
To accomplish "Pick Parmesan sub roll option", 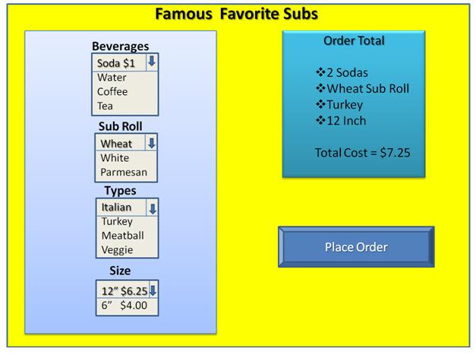I will click(x=122, y=173).
